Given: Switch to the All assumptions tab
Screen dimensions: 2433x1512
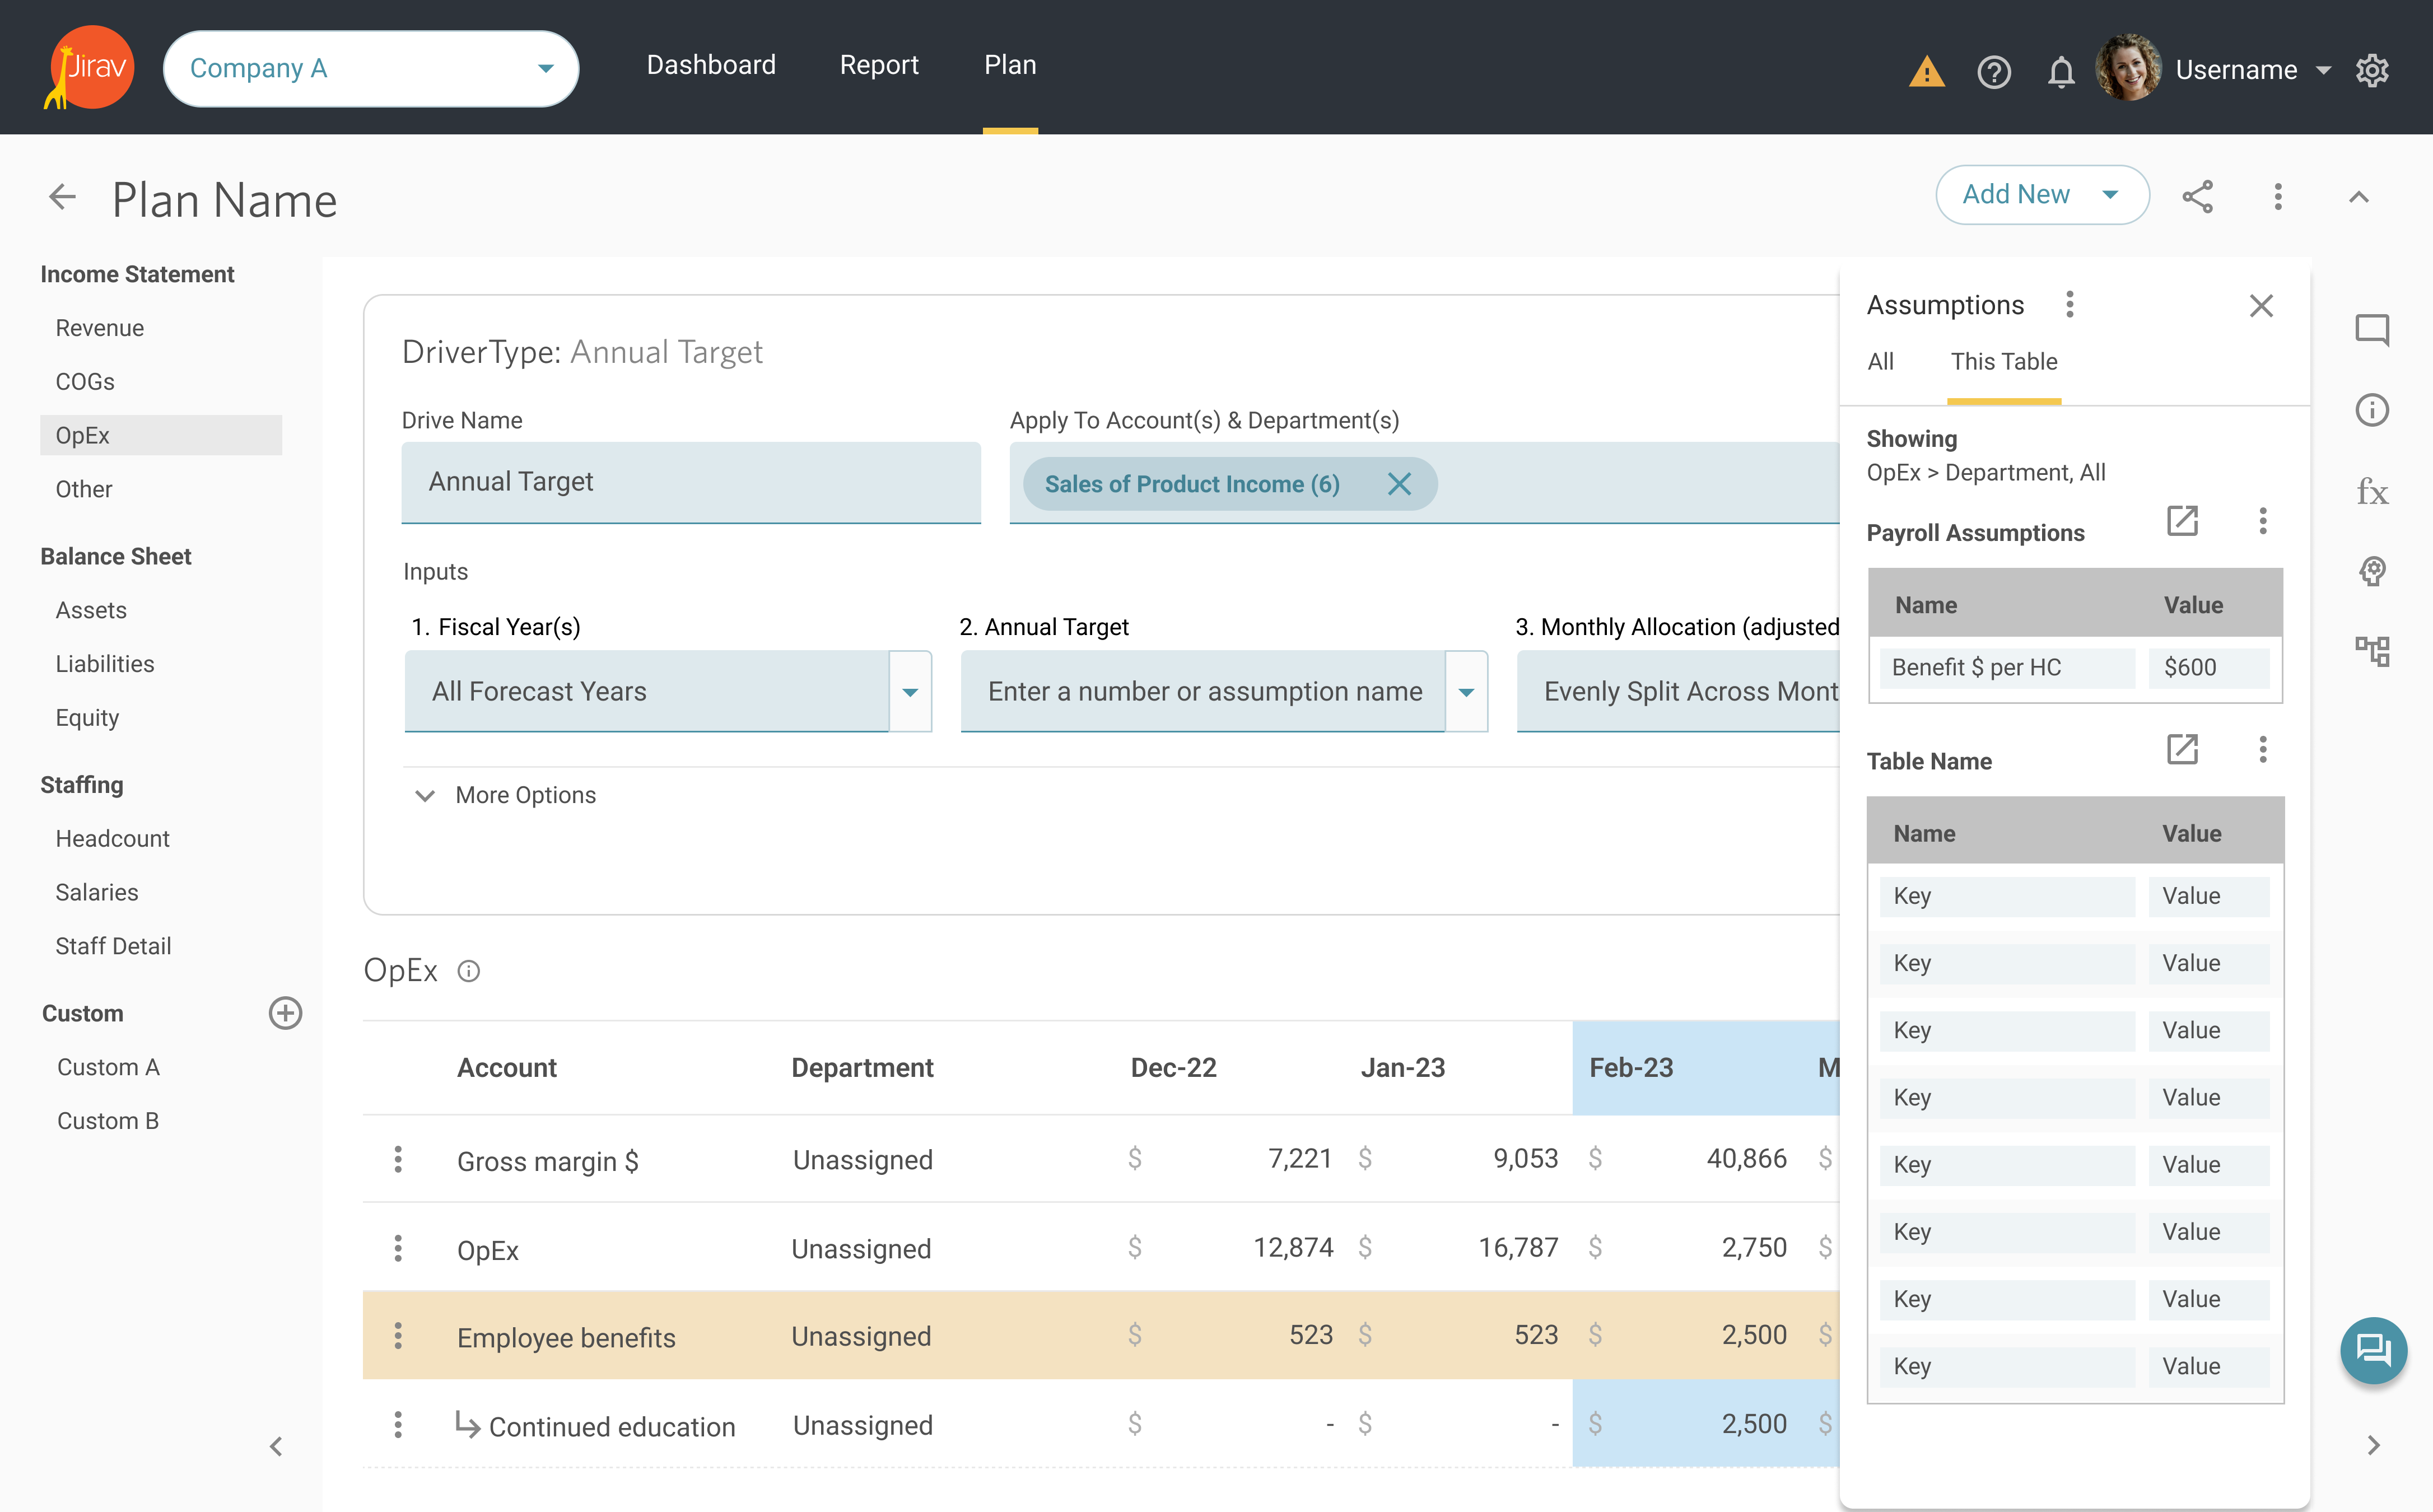Looking at the screenshot, I should (x=1880, y=362).
